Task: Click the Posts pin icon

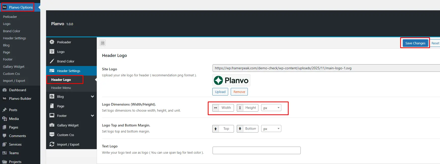Action: [5, 110]
